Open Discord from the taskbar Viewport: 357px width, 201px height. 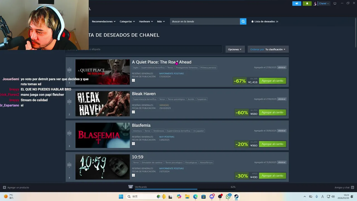click(212, 197)
